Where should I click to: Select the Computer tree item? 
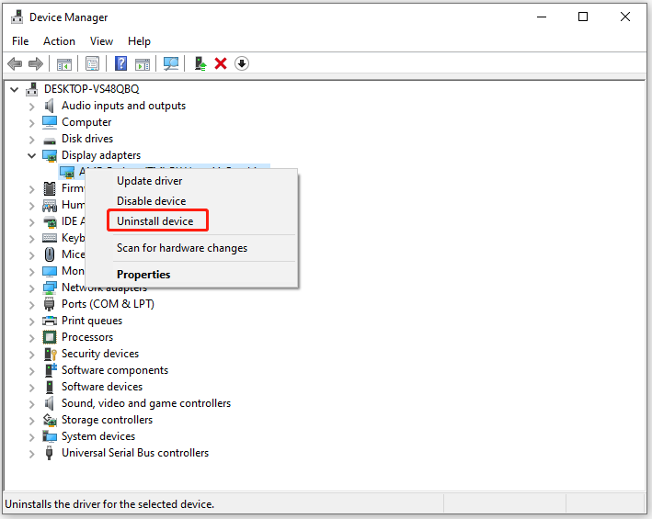point(86,122)
